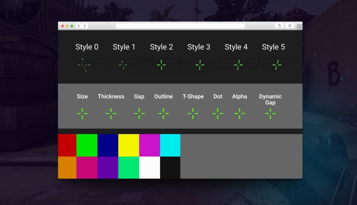This screenshot has height=205, width=357.
Task: Click the Style 4 label
Action: [236, 47]
